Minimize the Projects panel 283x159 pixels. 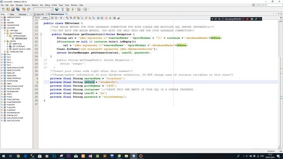click(31, 14)
